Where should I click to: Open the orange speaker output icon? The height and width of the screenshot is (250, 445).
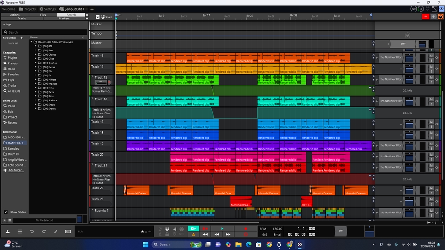tap(440, 17)
